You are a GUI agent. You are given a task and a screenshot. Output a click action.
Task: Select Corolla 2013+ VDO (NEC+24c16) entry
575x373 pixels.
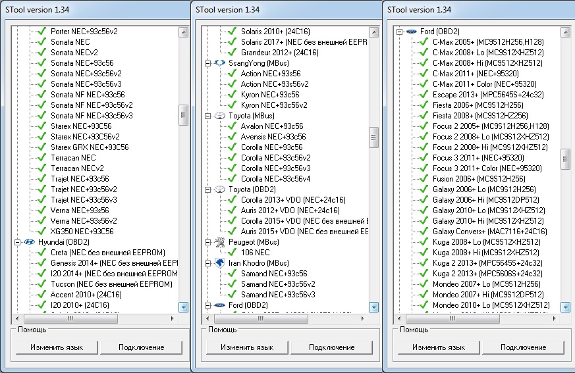tap(293, 200)
